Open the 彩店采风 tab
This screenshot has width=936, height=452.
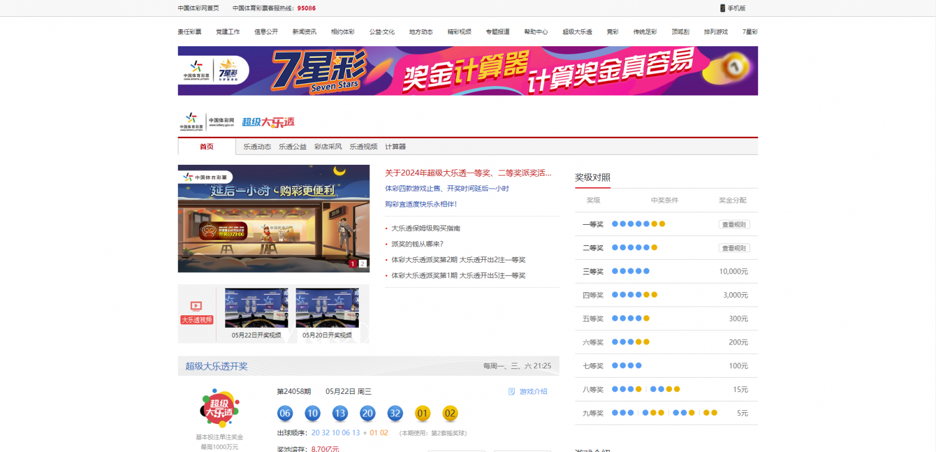[x=328, y=147]
